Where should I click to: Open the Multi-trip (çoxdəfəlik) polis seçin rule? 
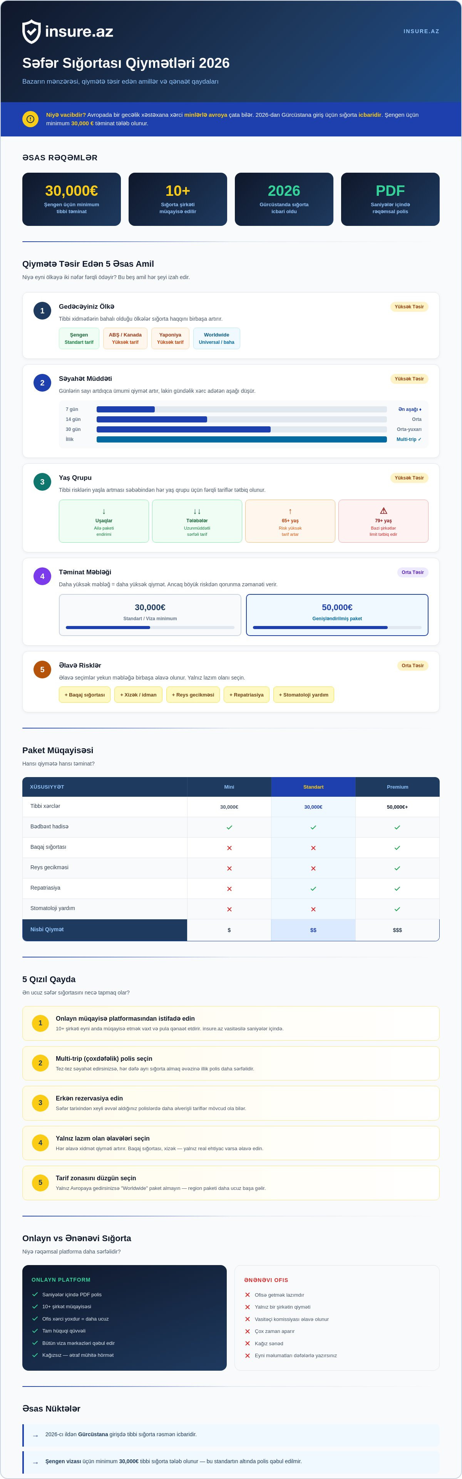pos(231,1063)
